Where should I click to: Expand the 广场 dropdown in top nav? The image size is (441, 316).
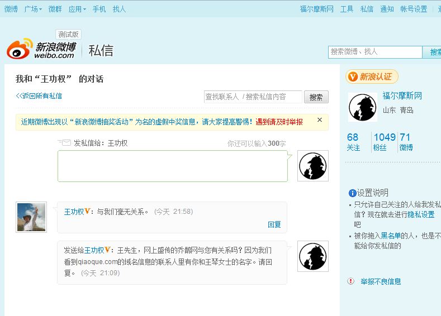pyautogui.click(x=33, y=9)
